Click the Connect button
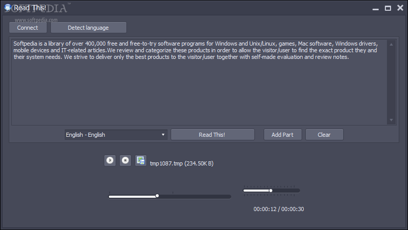408x230 pixels. point(28,28)
